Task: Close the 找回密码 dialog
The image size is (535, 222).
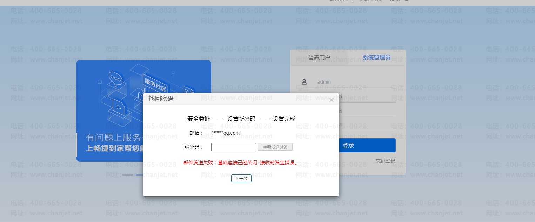Action: click(332, 100)
